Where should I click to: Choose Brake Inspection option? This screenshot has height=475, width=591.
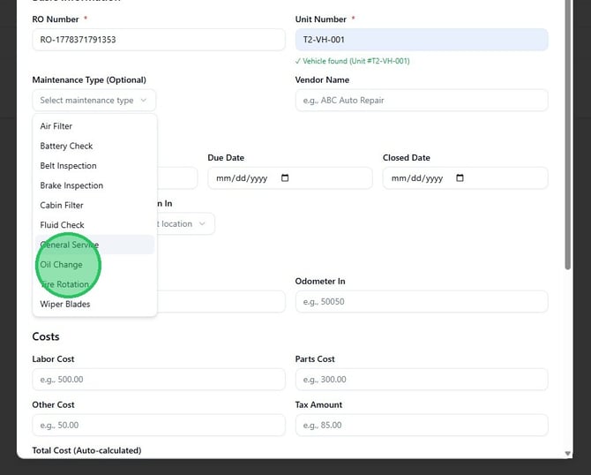pos(94,185)
